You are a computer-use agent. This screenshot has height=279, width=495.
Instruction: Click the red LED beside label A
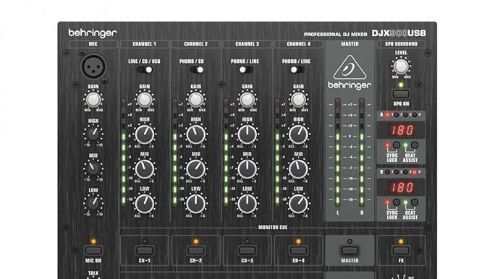pos(387,115)
